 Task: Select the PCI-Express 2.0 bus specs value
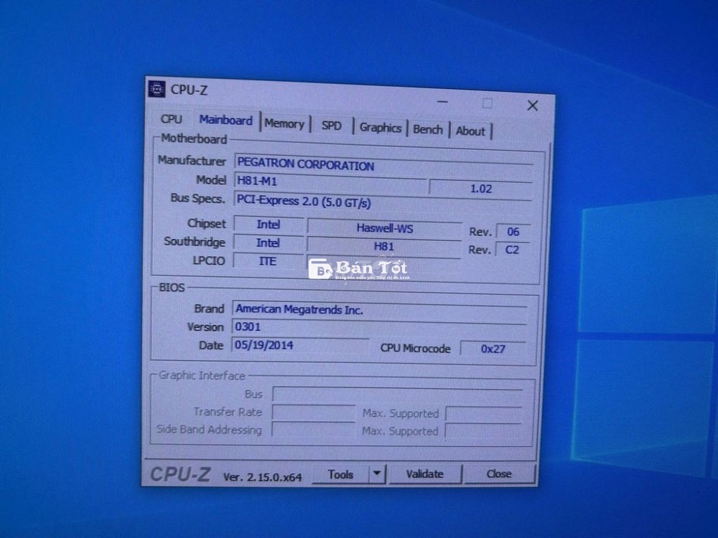click(x=383, y=202)
